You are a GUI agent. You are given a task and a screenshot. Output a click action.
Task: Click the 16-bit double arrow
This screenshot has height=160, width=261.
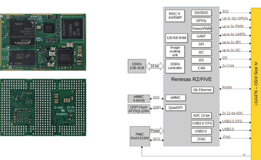pos(155,66)
